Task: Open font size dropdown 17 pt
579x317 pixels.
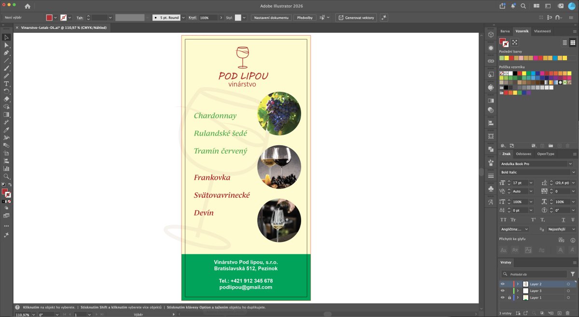Action: [x=531, y=183]
